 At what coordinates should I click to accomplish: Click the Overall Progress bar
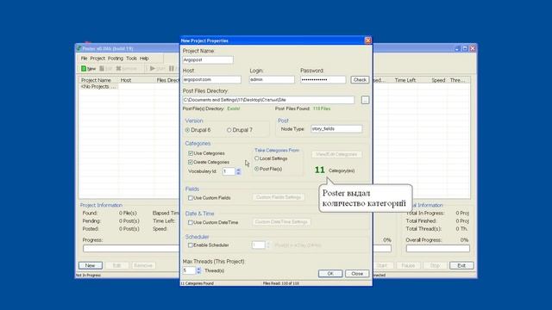coord(437,249)
